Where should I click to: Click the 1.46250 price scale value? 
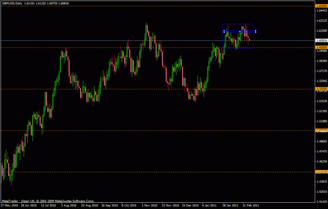point(322,161)
